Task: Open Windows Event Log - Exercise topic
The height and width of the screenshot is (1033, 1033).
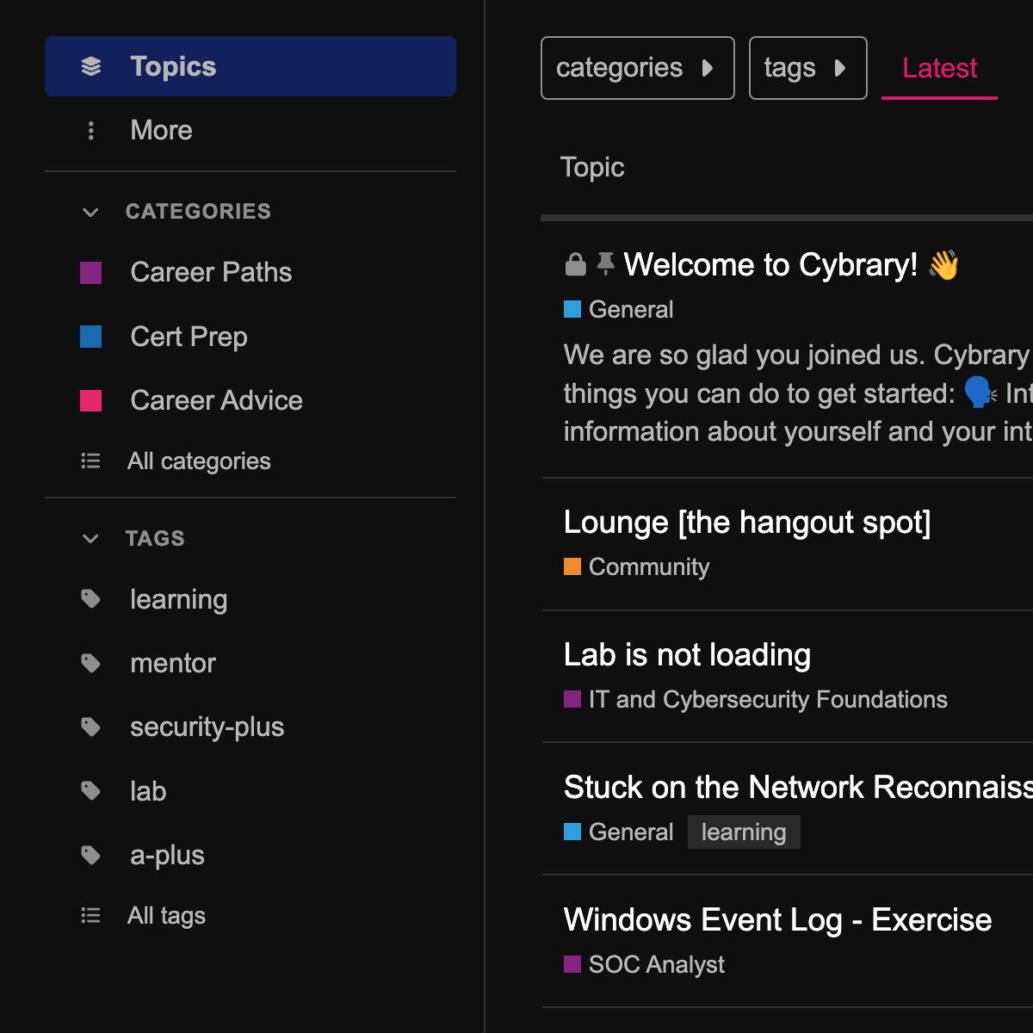Action: (777, 920)
